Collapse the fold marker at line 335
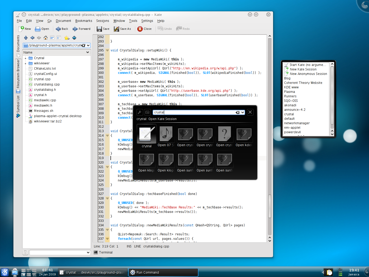The width and height of the screenshot is (369, 277). tap(107, 230)
